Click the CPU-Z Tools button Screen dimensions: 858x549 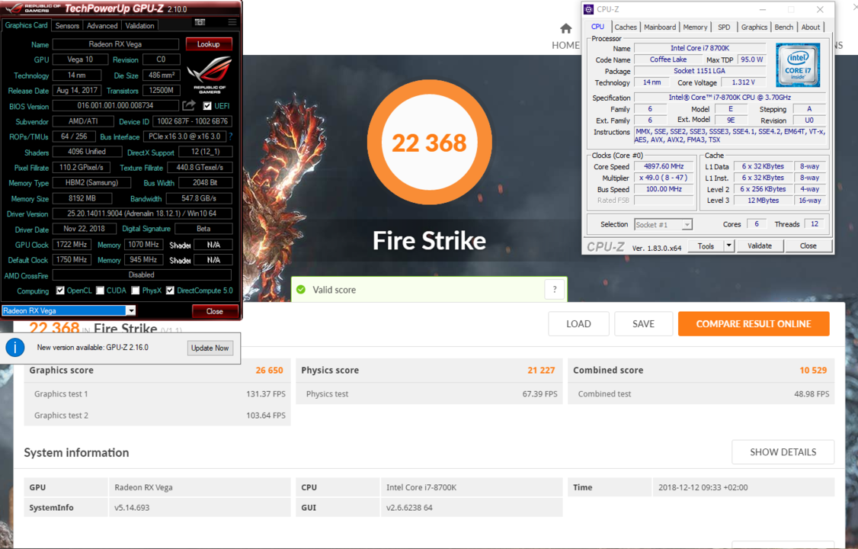click(706, 246)
